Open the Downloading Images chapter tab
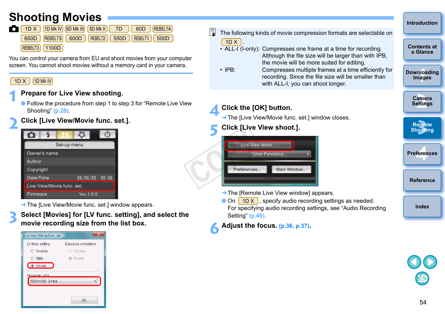 pos(422,75)
